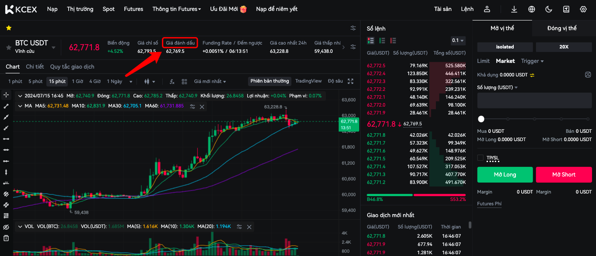The width and height of the screenshot is (596, 256).
Task: Enable the TP/SL checkbox
Action: pyautogui.click(x=480, y=158)
